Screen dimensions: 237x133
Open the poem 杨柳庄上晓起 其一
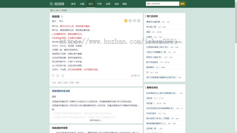[x=154, y=57]
